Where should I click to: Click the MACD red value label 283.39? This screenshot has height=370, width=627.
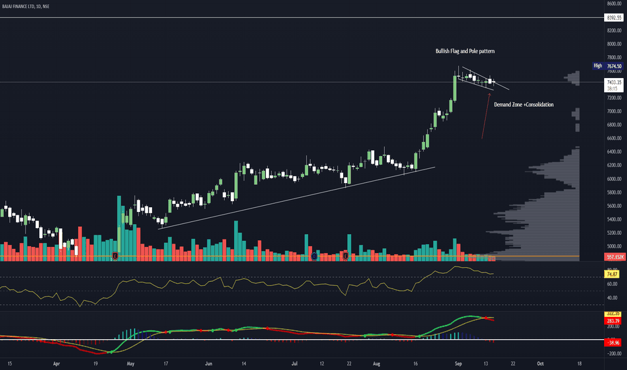tap(613, 321)
